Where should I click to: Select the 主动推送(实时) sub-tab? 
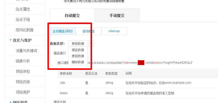click(x=63, y=31)
